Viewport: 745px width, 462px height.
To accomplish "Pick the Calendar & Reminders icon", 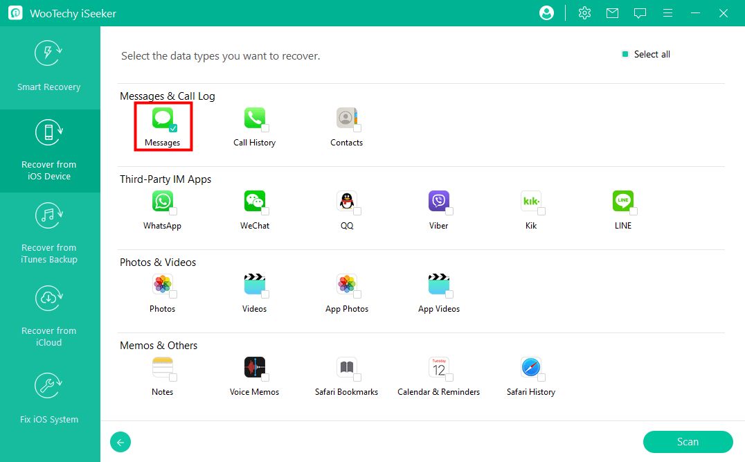I will [x=438, y=367].
